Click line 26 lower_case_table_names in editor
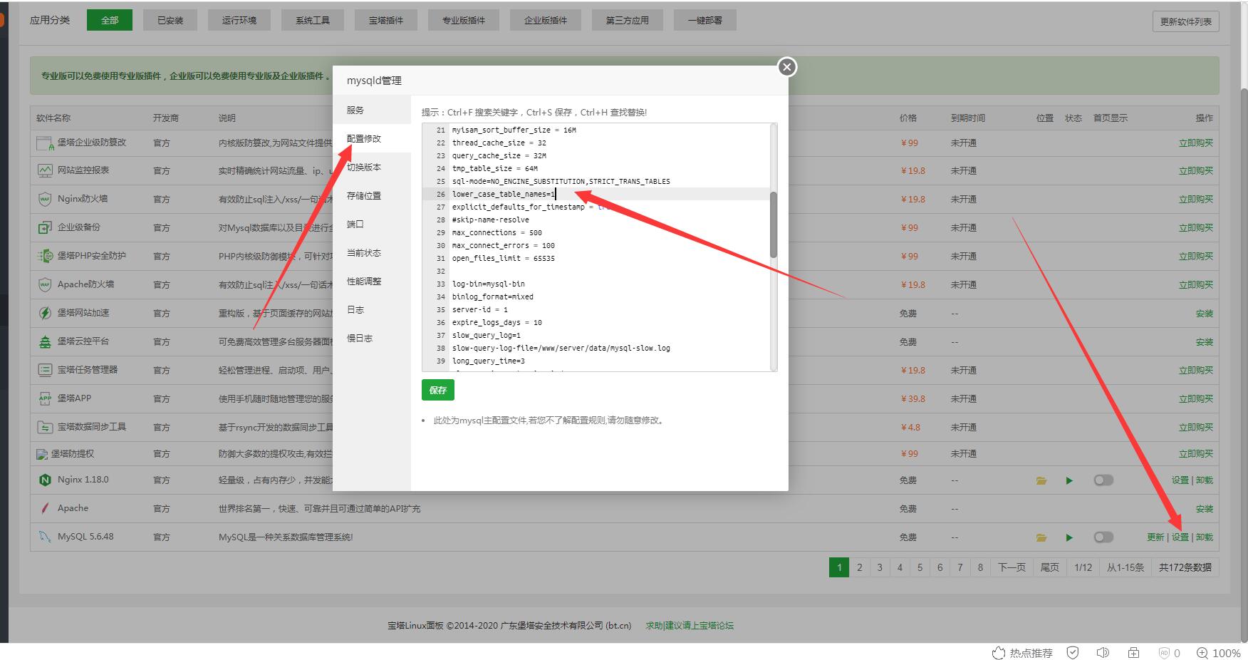The width and height of the screenshot is (1248, 660). click(x=503, y=194)
